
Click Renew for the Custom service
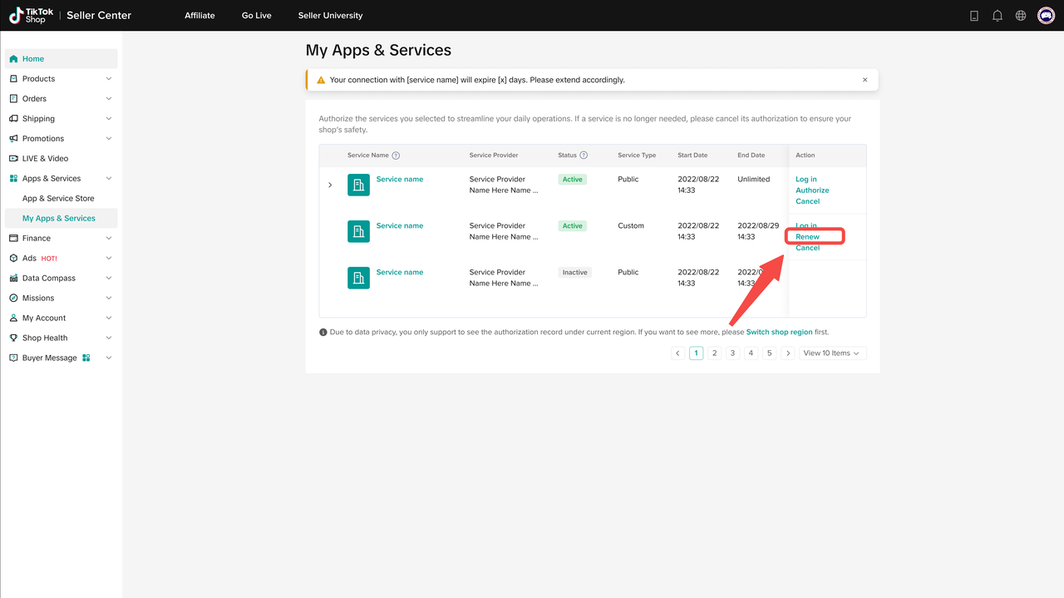pos(807,237)
